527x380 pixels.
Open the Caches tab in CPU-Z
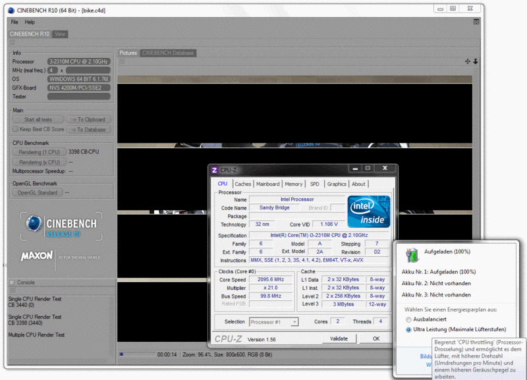(242, 184)
